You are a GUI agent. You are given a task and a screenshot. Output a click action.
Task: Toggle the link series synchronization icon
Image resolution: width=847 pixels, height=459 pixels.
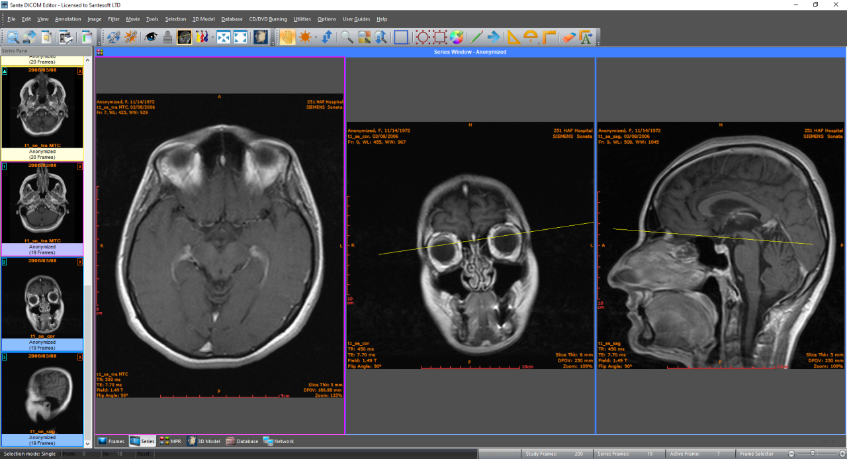pos(114,37)
